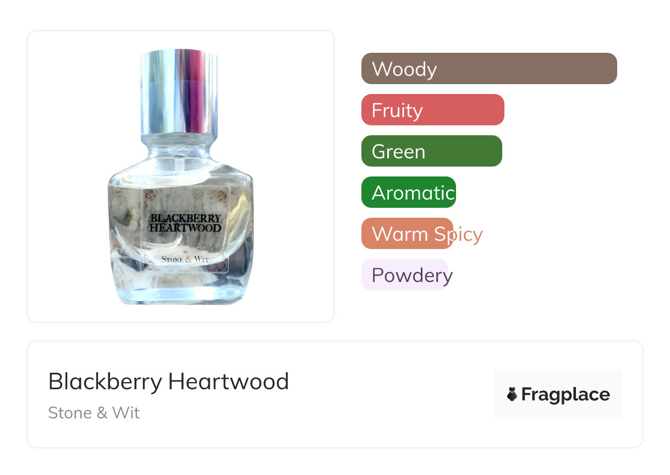Click the pale lilac Powdery accord bar
The image size is (670, 475).
click(405, 275)
